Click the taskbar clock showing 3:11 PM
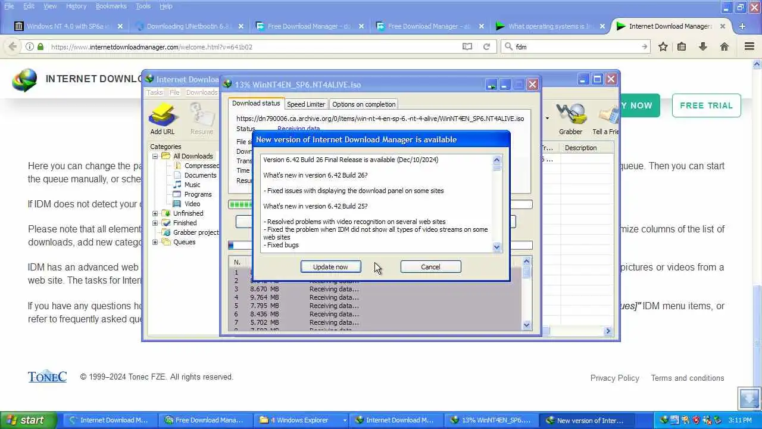Viewport: 762px width, 429px height. tap(740, 420)
